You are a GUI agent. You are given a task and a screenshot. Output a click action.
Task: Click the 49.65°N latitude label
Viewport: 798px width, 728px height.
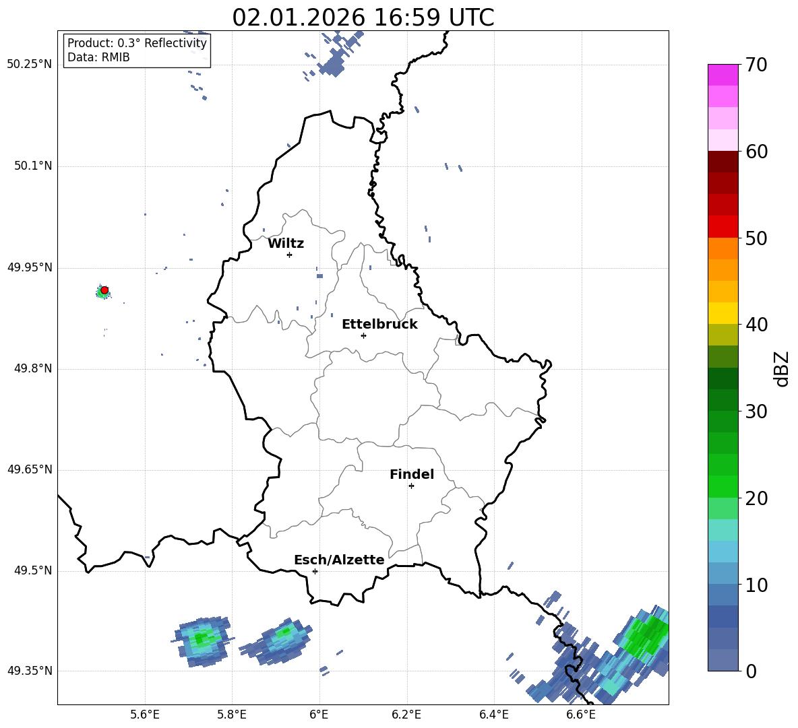(30, 469)
